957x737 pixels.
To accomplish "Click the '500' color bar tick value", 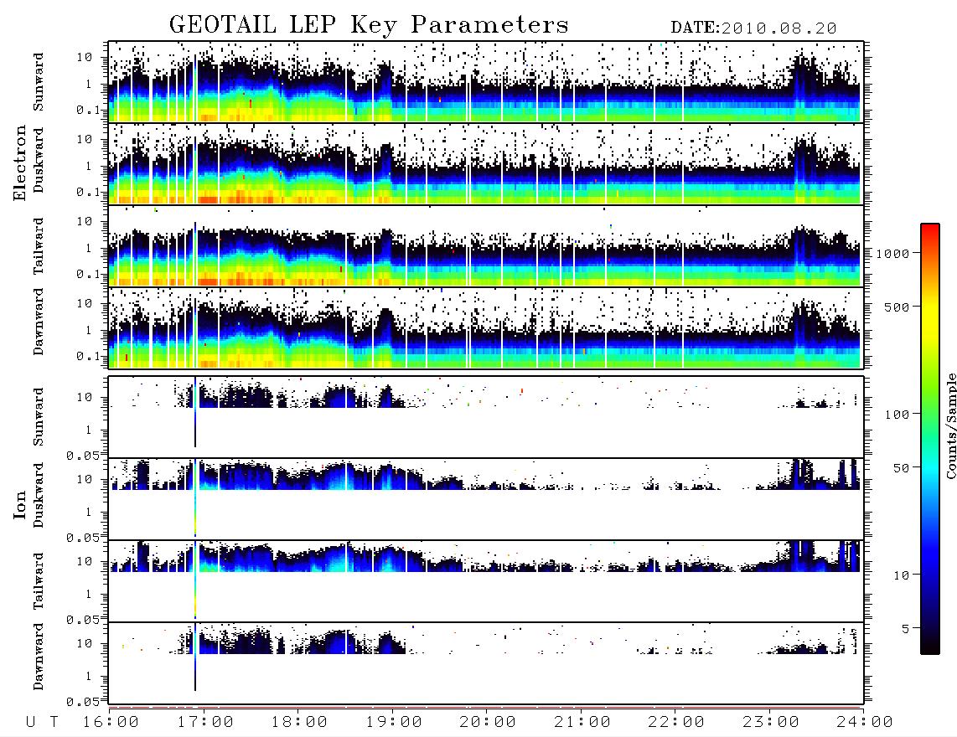I will (x=898, y=307).
